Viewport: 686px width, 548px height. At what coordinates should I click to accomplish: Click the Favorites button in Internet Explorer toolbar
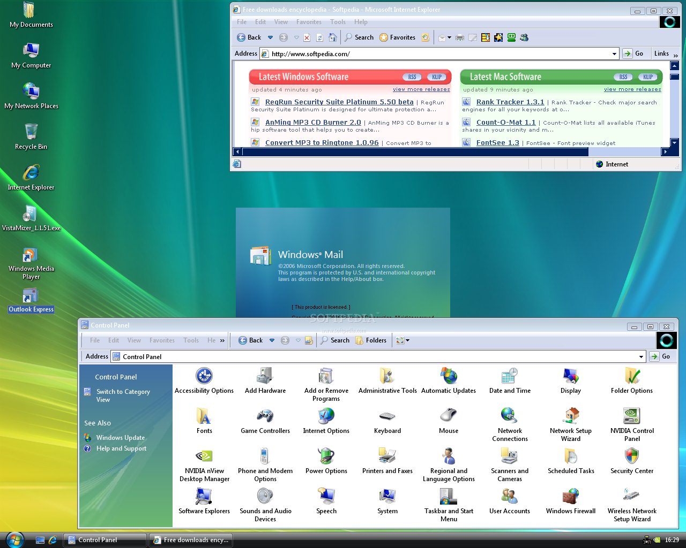[398, 37]
